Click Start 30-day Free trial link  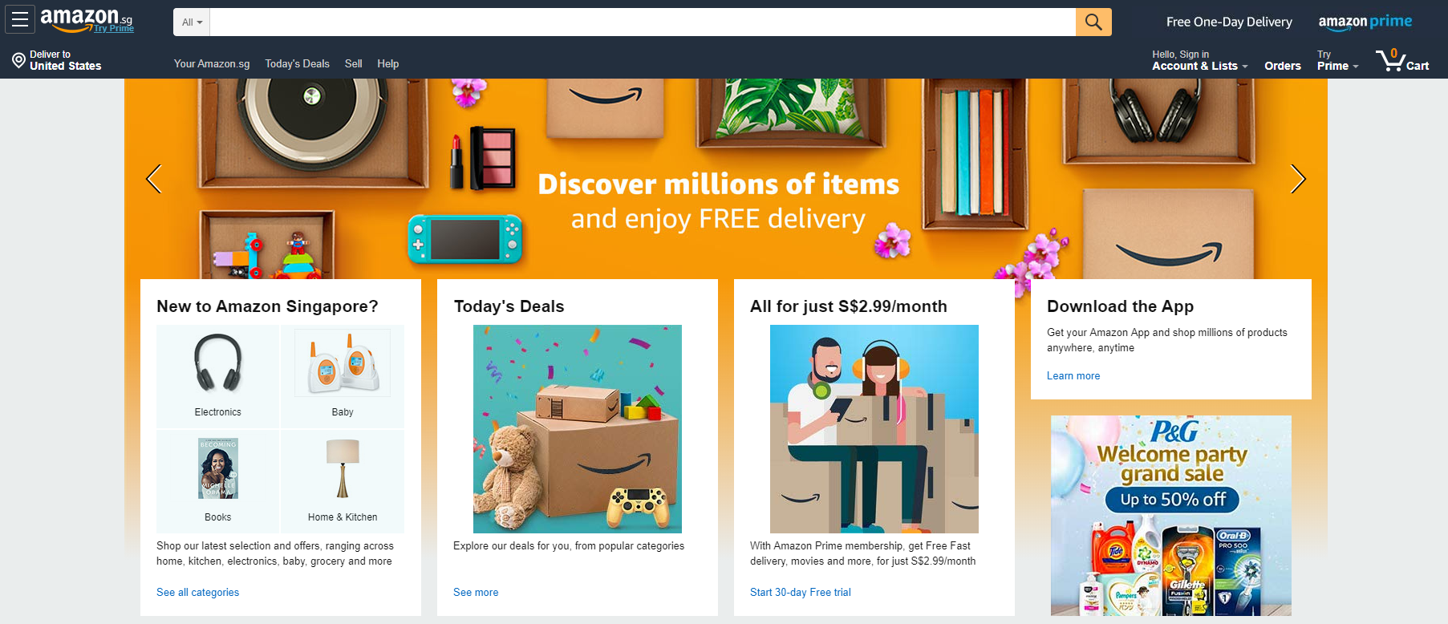click(800, 592)
